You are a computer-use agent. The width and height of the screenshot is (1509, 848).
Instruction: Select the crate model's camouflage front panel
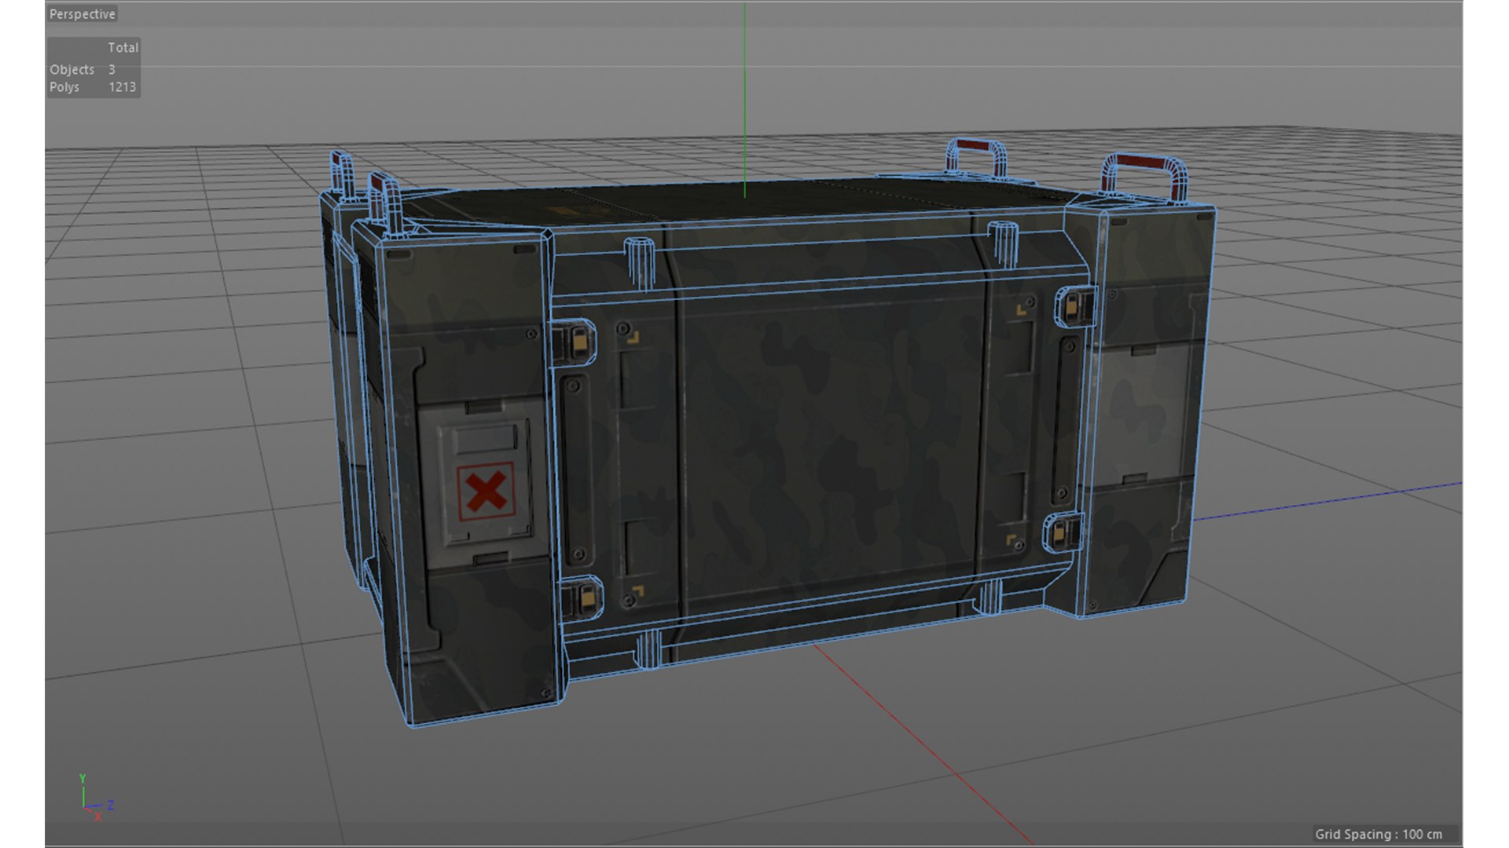(x=828, y=451)
